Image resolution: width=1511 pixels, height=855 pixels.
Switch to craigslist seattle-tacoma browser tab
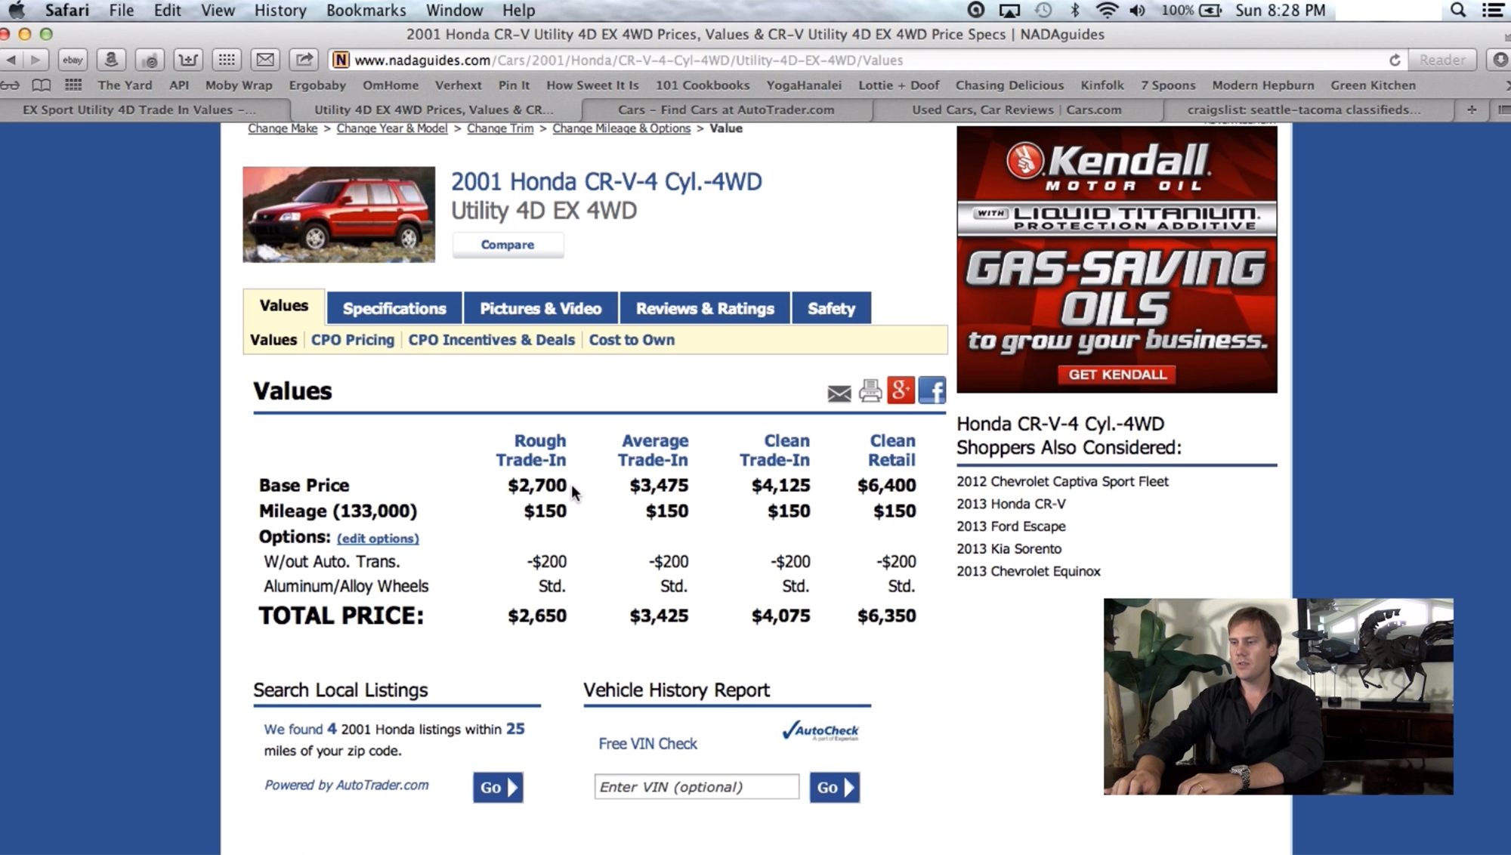1303,110
